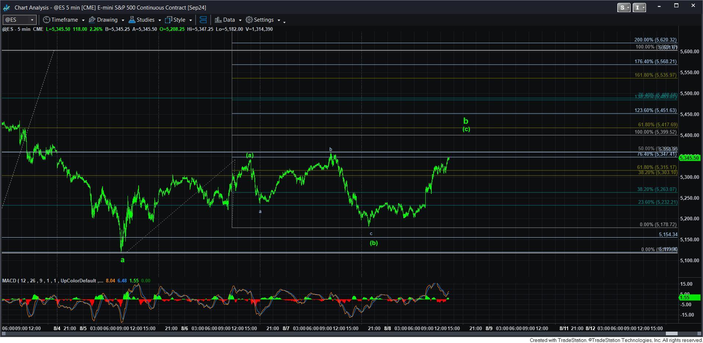This screenshot has height=343, width=703.
Task: Click the Style overlapping-squares icon
Action: (168, 20)
